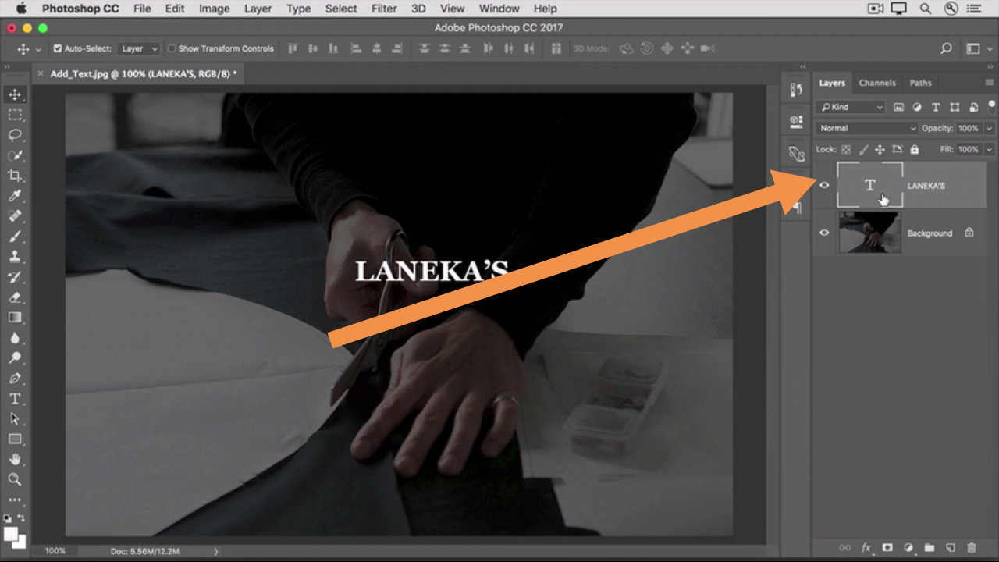Enable Show Transform Controls checkbox

pos(172,48)
